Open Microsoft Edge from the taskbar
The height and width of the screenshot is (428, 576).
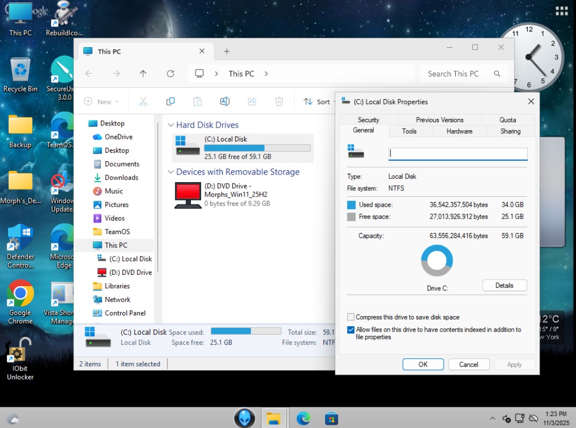pyautogui.click(x=303, y=418)
